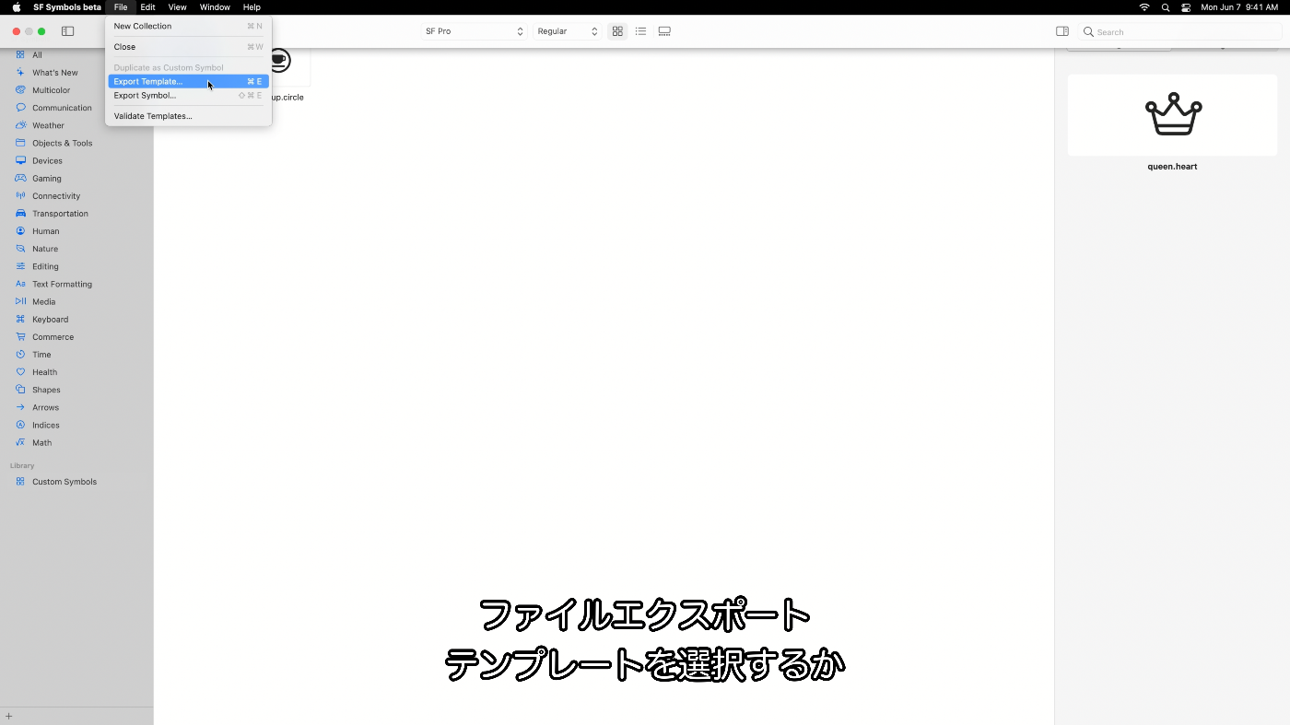Choose Validate Templates… menu item
The height and width of the screenshot is (725, 1290).
tap(188, 116)
